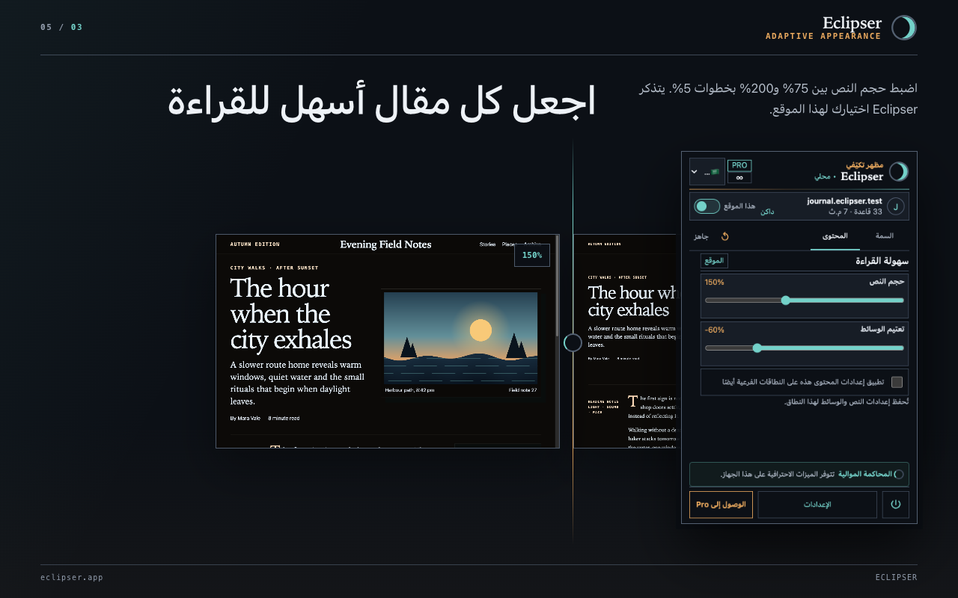Click the Field note 27 caption
The height and width of the screenshot is (598, 958).
pyautogui.click(x=523, y=390)
